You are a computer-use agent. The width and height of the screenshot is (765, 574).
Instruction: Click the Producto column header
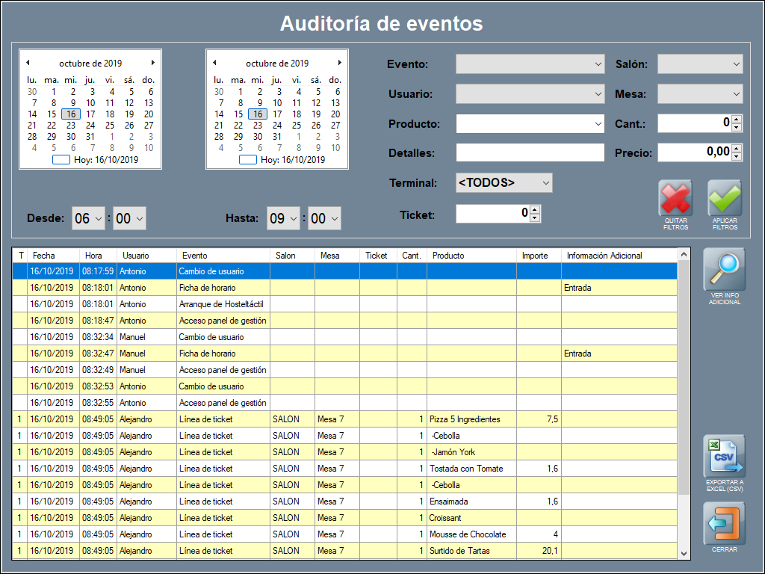pyautogui.click(x=448, y=256)
